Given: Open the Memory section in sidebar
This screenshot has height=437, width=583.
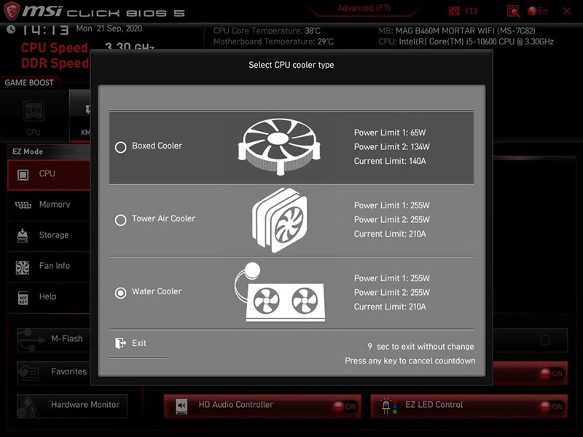Looking at the screenshot, I should [x=49, y=205].
